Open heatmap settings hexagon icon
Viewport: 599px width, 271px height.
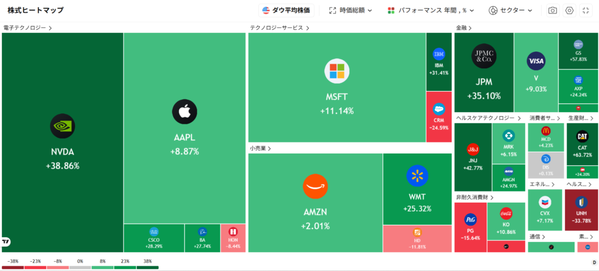click(x=569, y=11)
